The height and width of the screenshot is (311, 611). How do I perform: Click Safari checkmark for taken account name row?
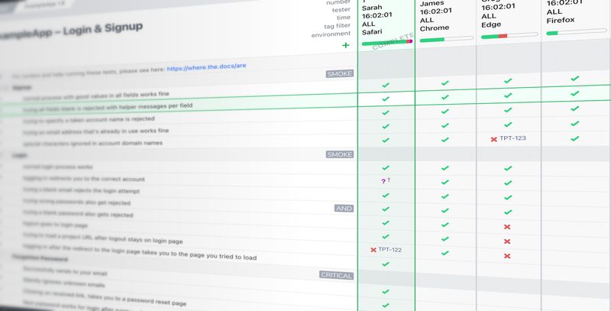pyautogui.click(x=386, y=112)
